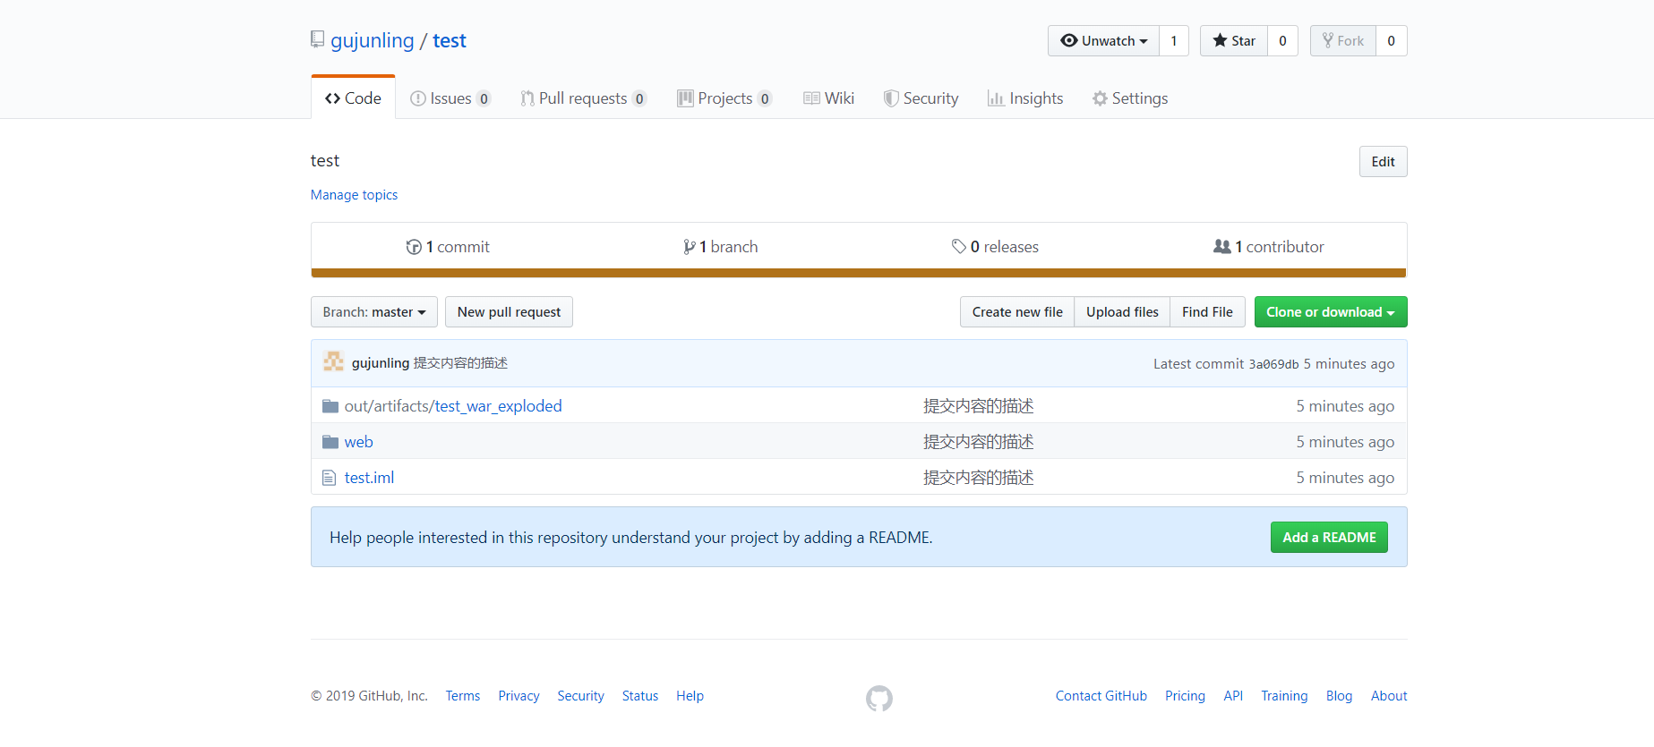1654x747 pixels.
Task: Click the repository book icon beside gujunling
Action: click(x=317, y=39)
